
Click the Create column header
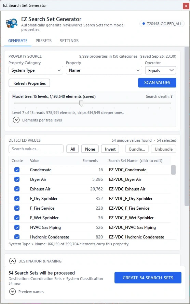17,161
